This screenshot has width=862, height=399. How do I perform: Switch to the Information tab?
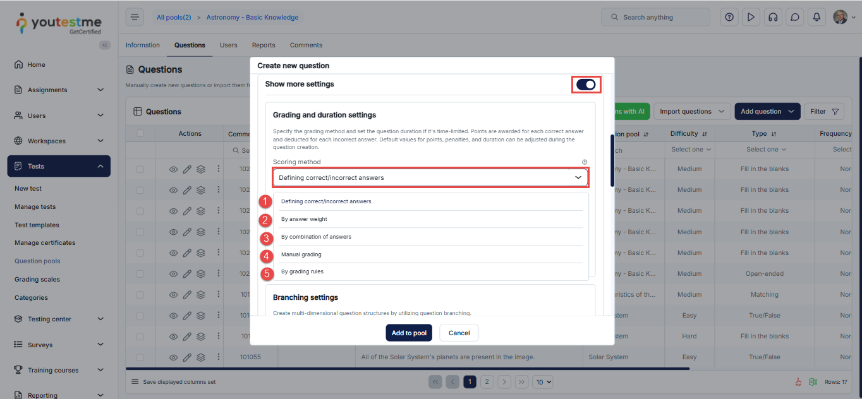tap(143, 45)
